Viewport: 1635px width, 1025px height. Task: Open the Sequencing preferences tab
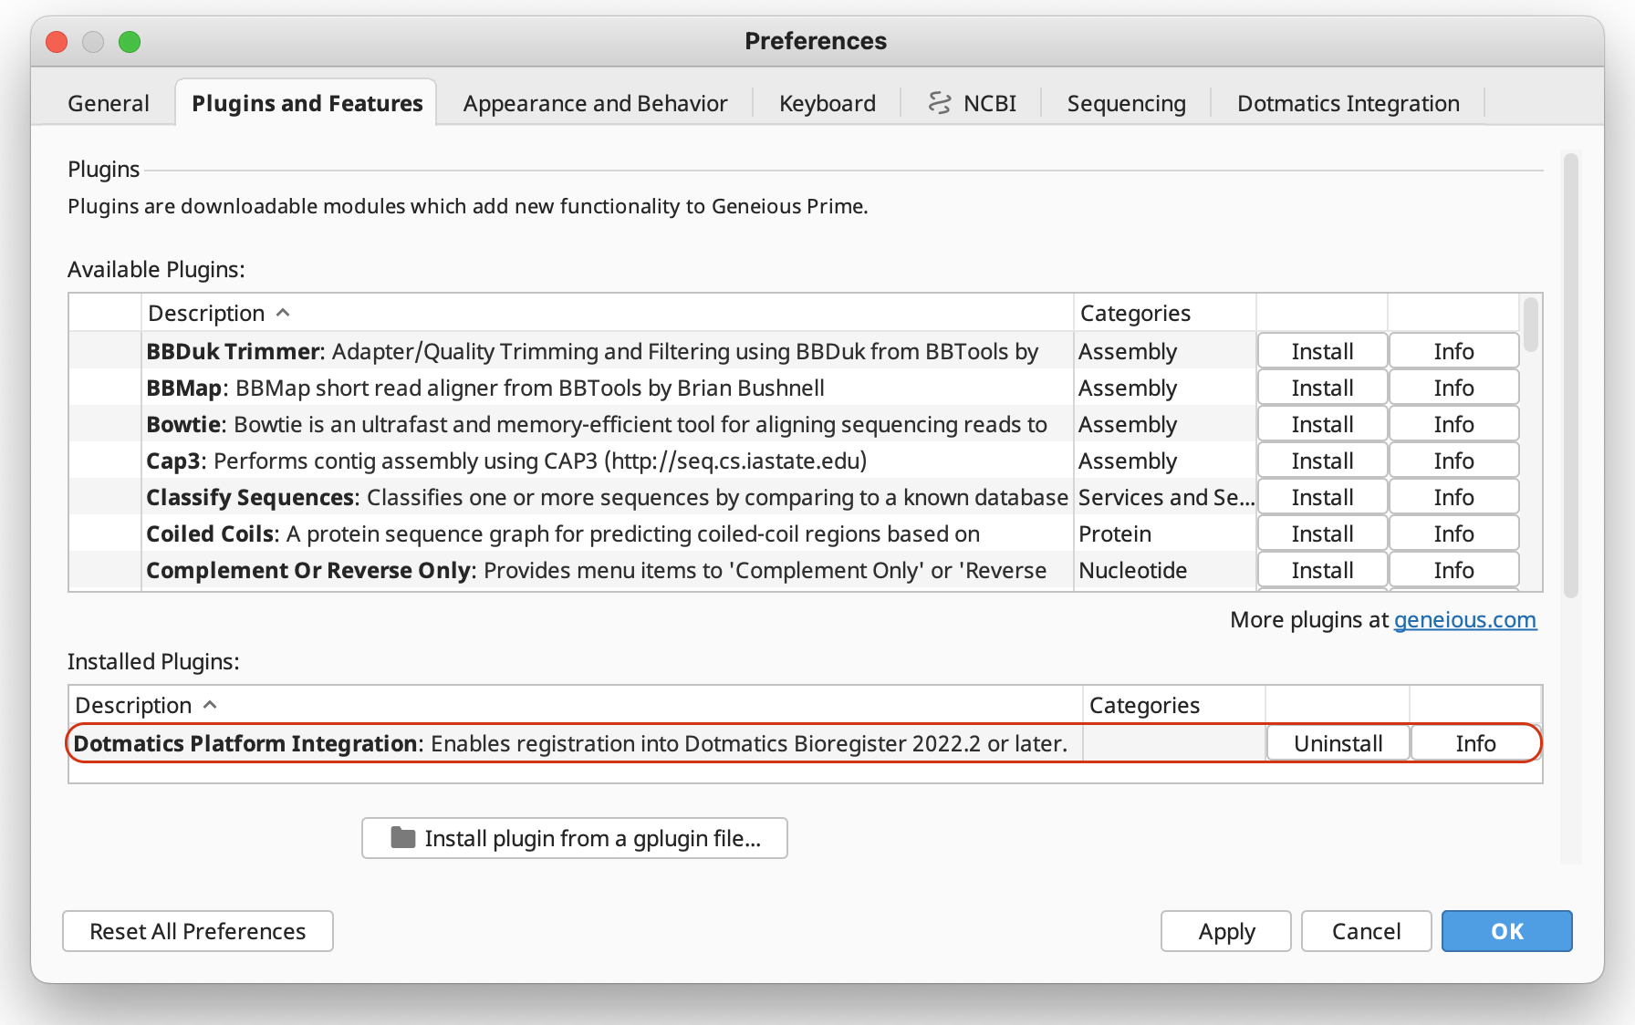[1125, 103]
